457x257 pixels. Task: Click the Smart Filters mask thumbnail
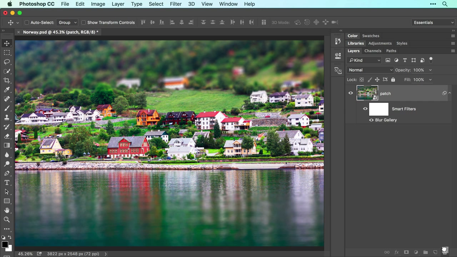(378, 109)
